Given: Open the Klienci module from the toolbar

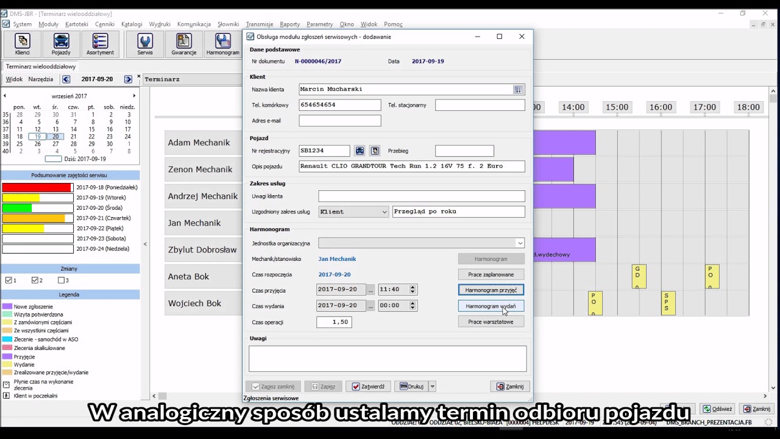Looking at the screenshot, I should 22,45.
